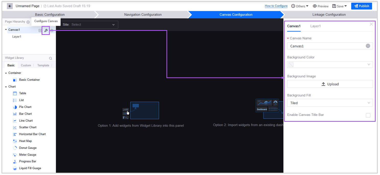Click the delete icon for Canvas1
380x175 pixels.
52,31
